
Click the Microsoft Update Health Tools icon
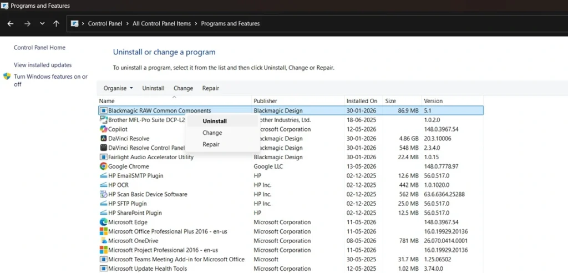(104, 269)
